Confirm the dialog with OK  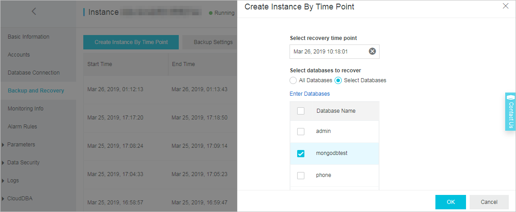pos(451,202)
